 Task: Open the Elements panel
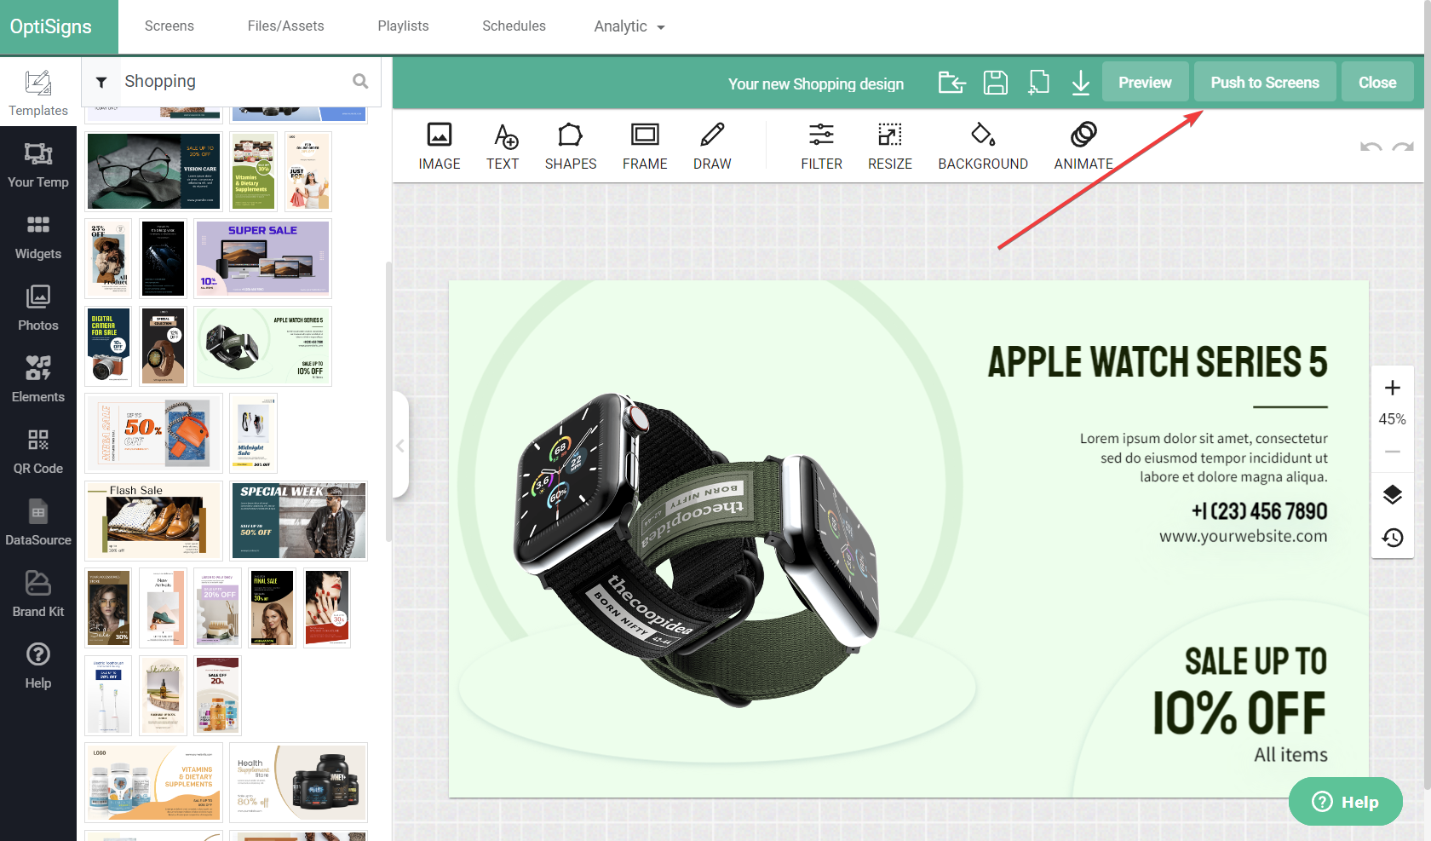(x=38, y=380)
